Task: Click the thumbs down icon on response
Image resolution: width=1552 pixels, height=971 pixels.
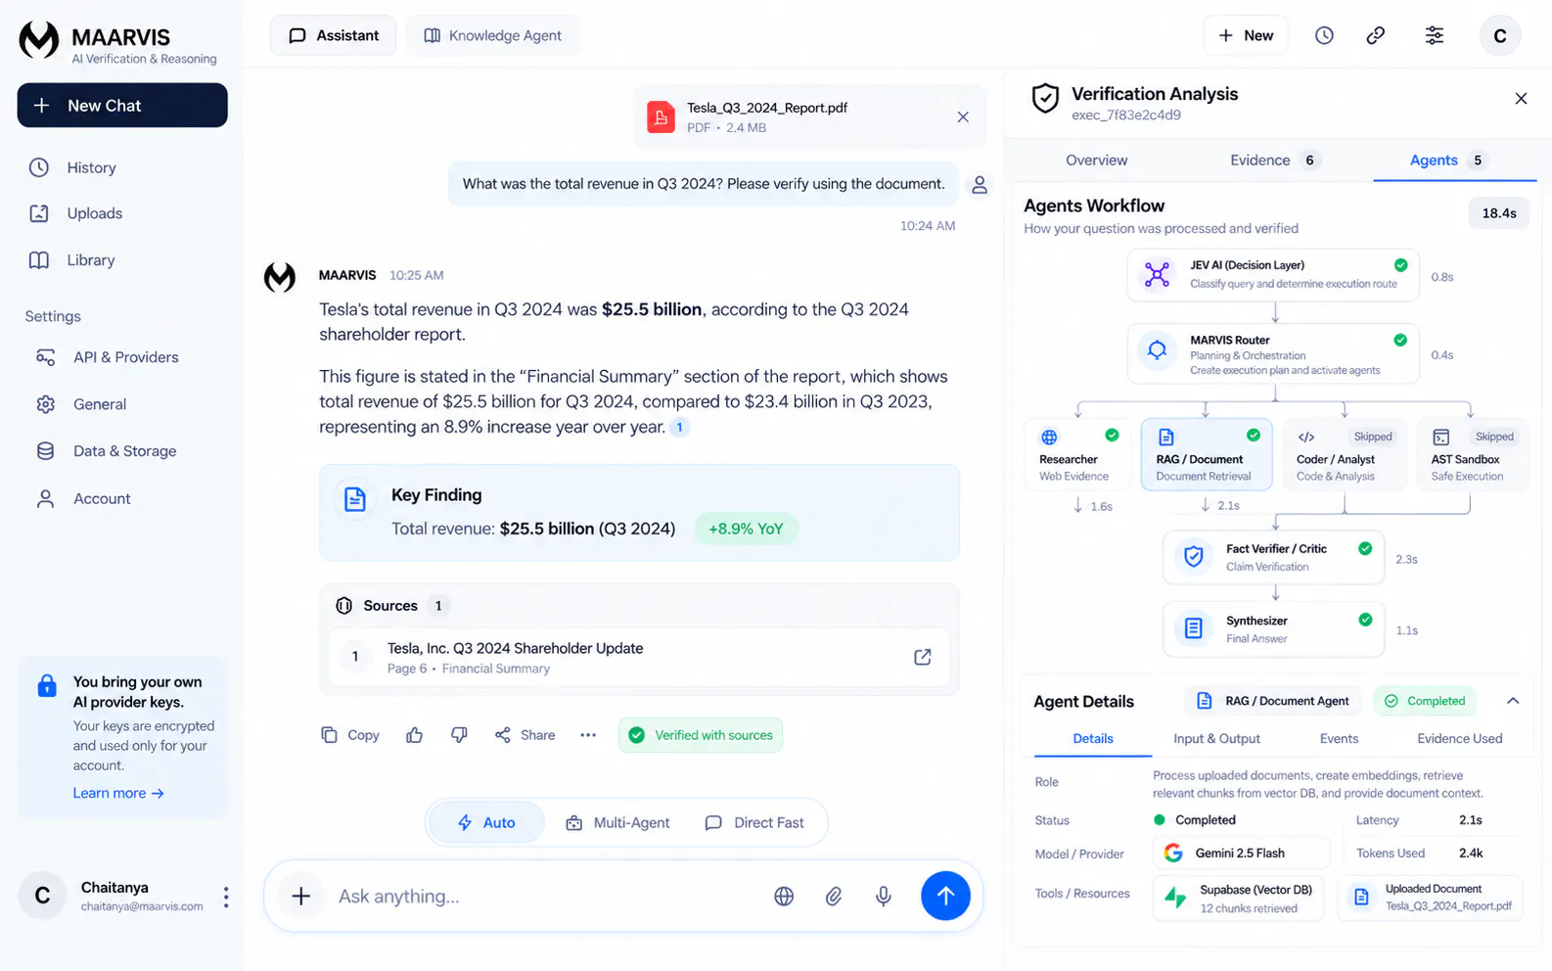Action: 459,735
